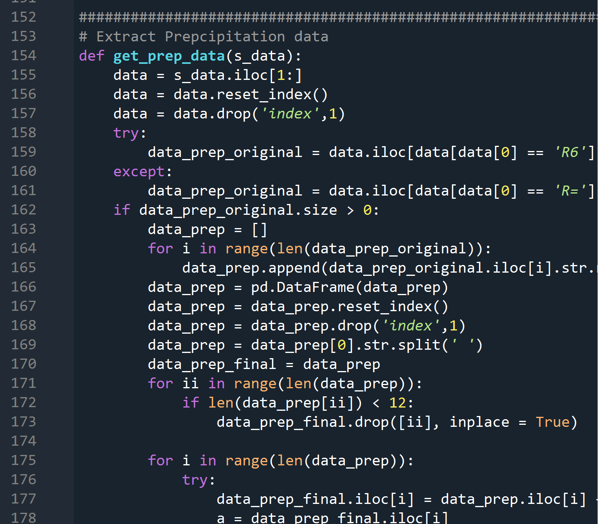The width and height of the screenshot is (598, 524).
Task: Click line number 158 in the gutter
Action: tap(24, 133)
